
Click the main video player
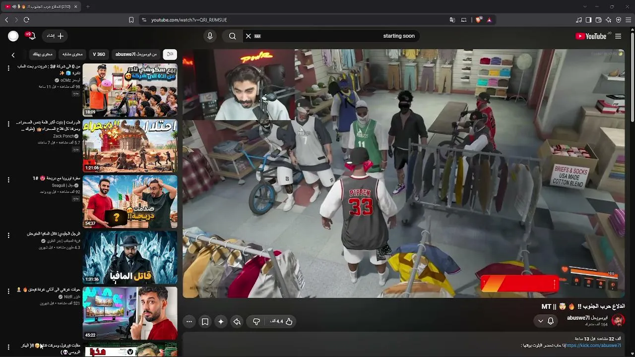(404, 174)
